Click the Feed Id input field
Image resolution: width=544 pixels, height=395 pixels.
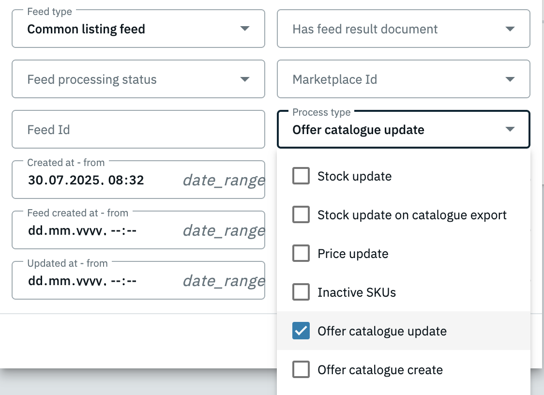[138, 130]
